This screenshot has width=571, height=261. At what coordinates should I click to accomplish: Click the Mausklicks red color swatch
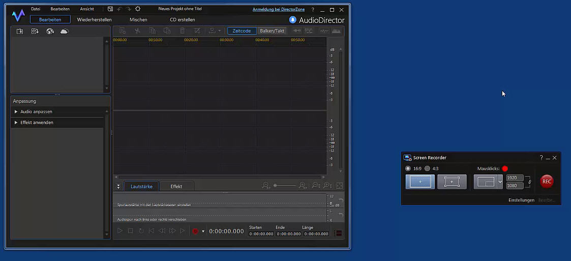tap(505, 168)
